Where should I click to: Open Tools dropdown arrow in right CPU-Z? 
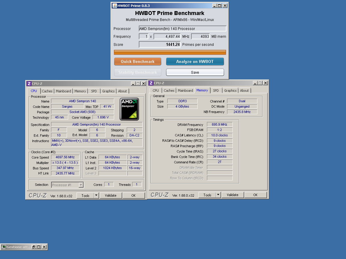click(x=218, y=195)
